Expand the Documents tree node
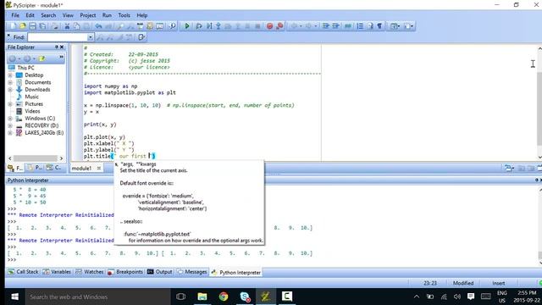 (x=10, y=82)
